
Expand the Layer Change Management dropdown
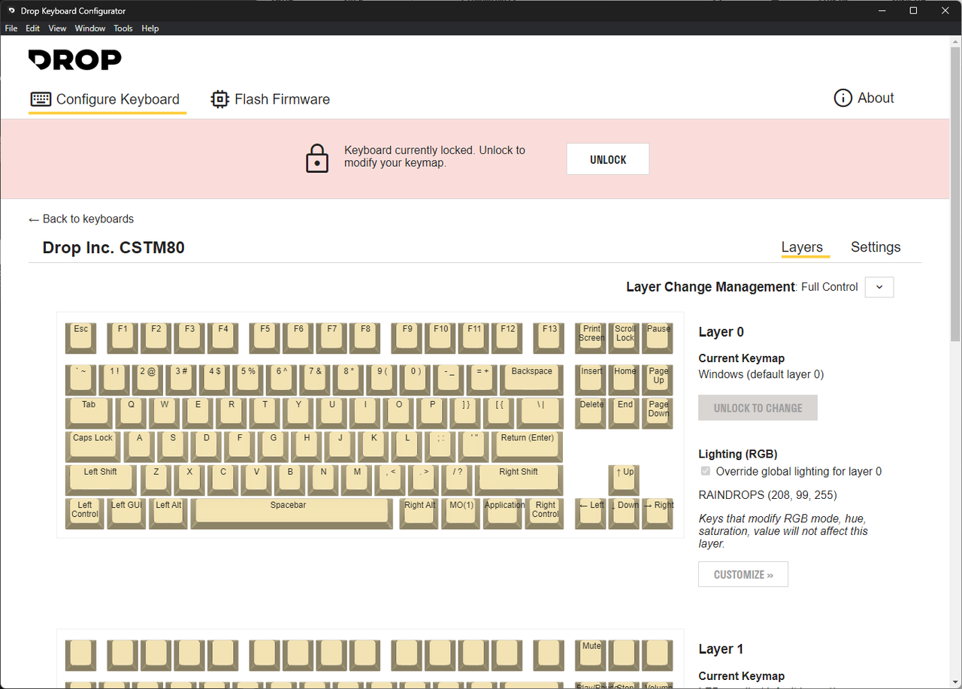click(x=879, y=287)
